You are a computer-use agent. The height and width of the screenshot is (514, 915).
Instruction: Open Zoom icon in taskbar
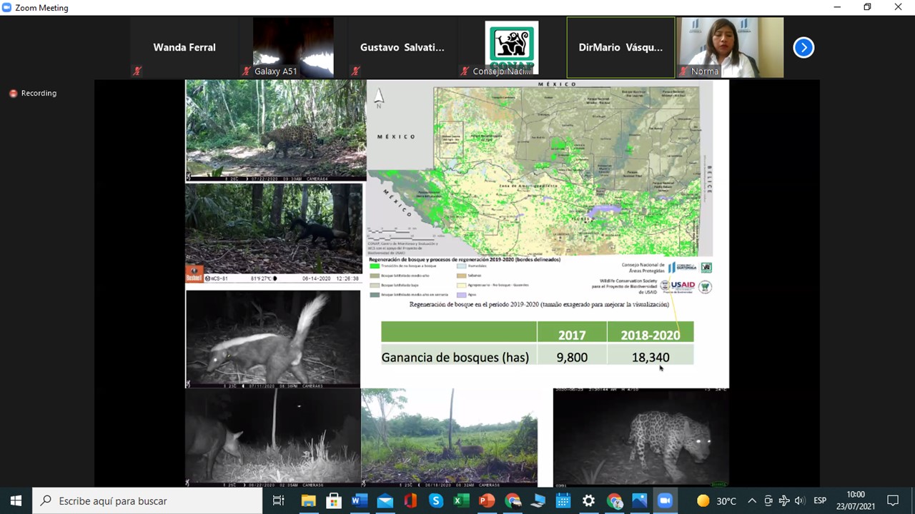coord(665,501)
